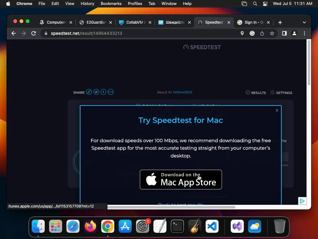Click the address bar URL
The image size is (318, 239).
(86, 33)
